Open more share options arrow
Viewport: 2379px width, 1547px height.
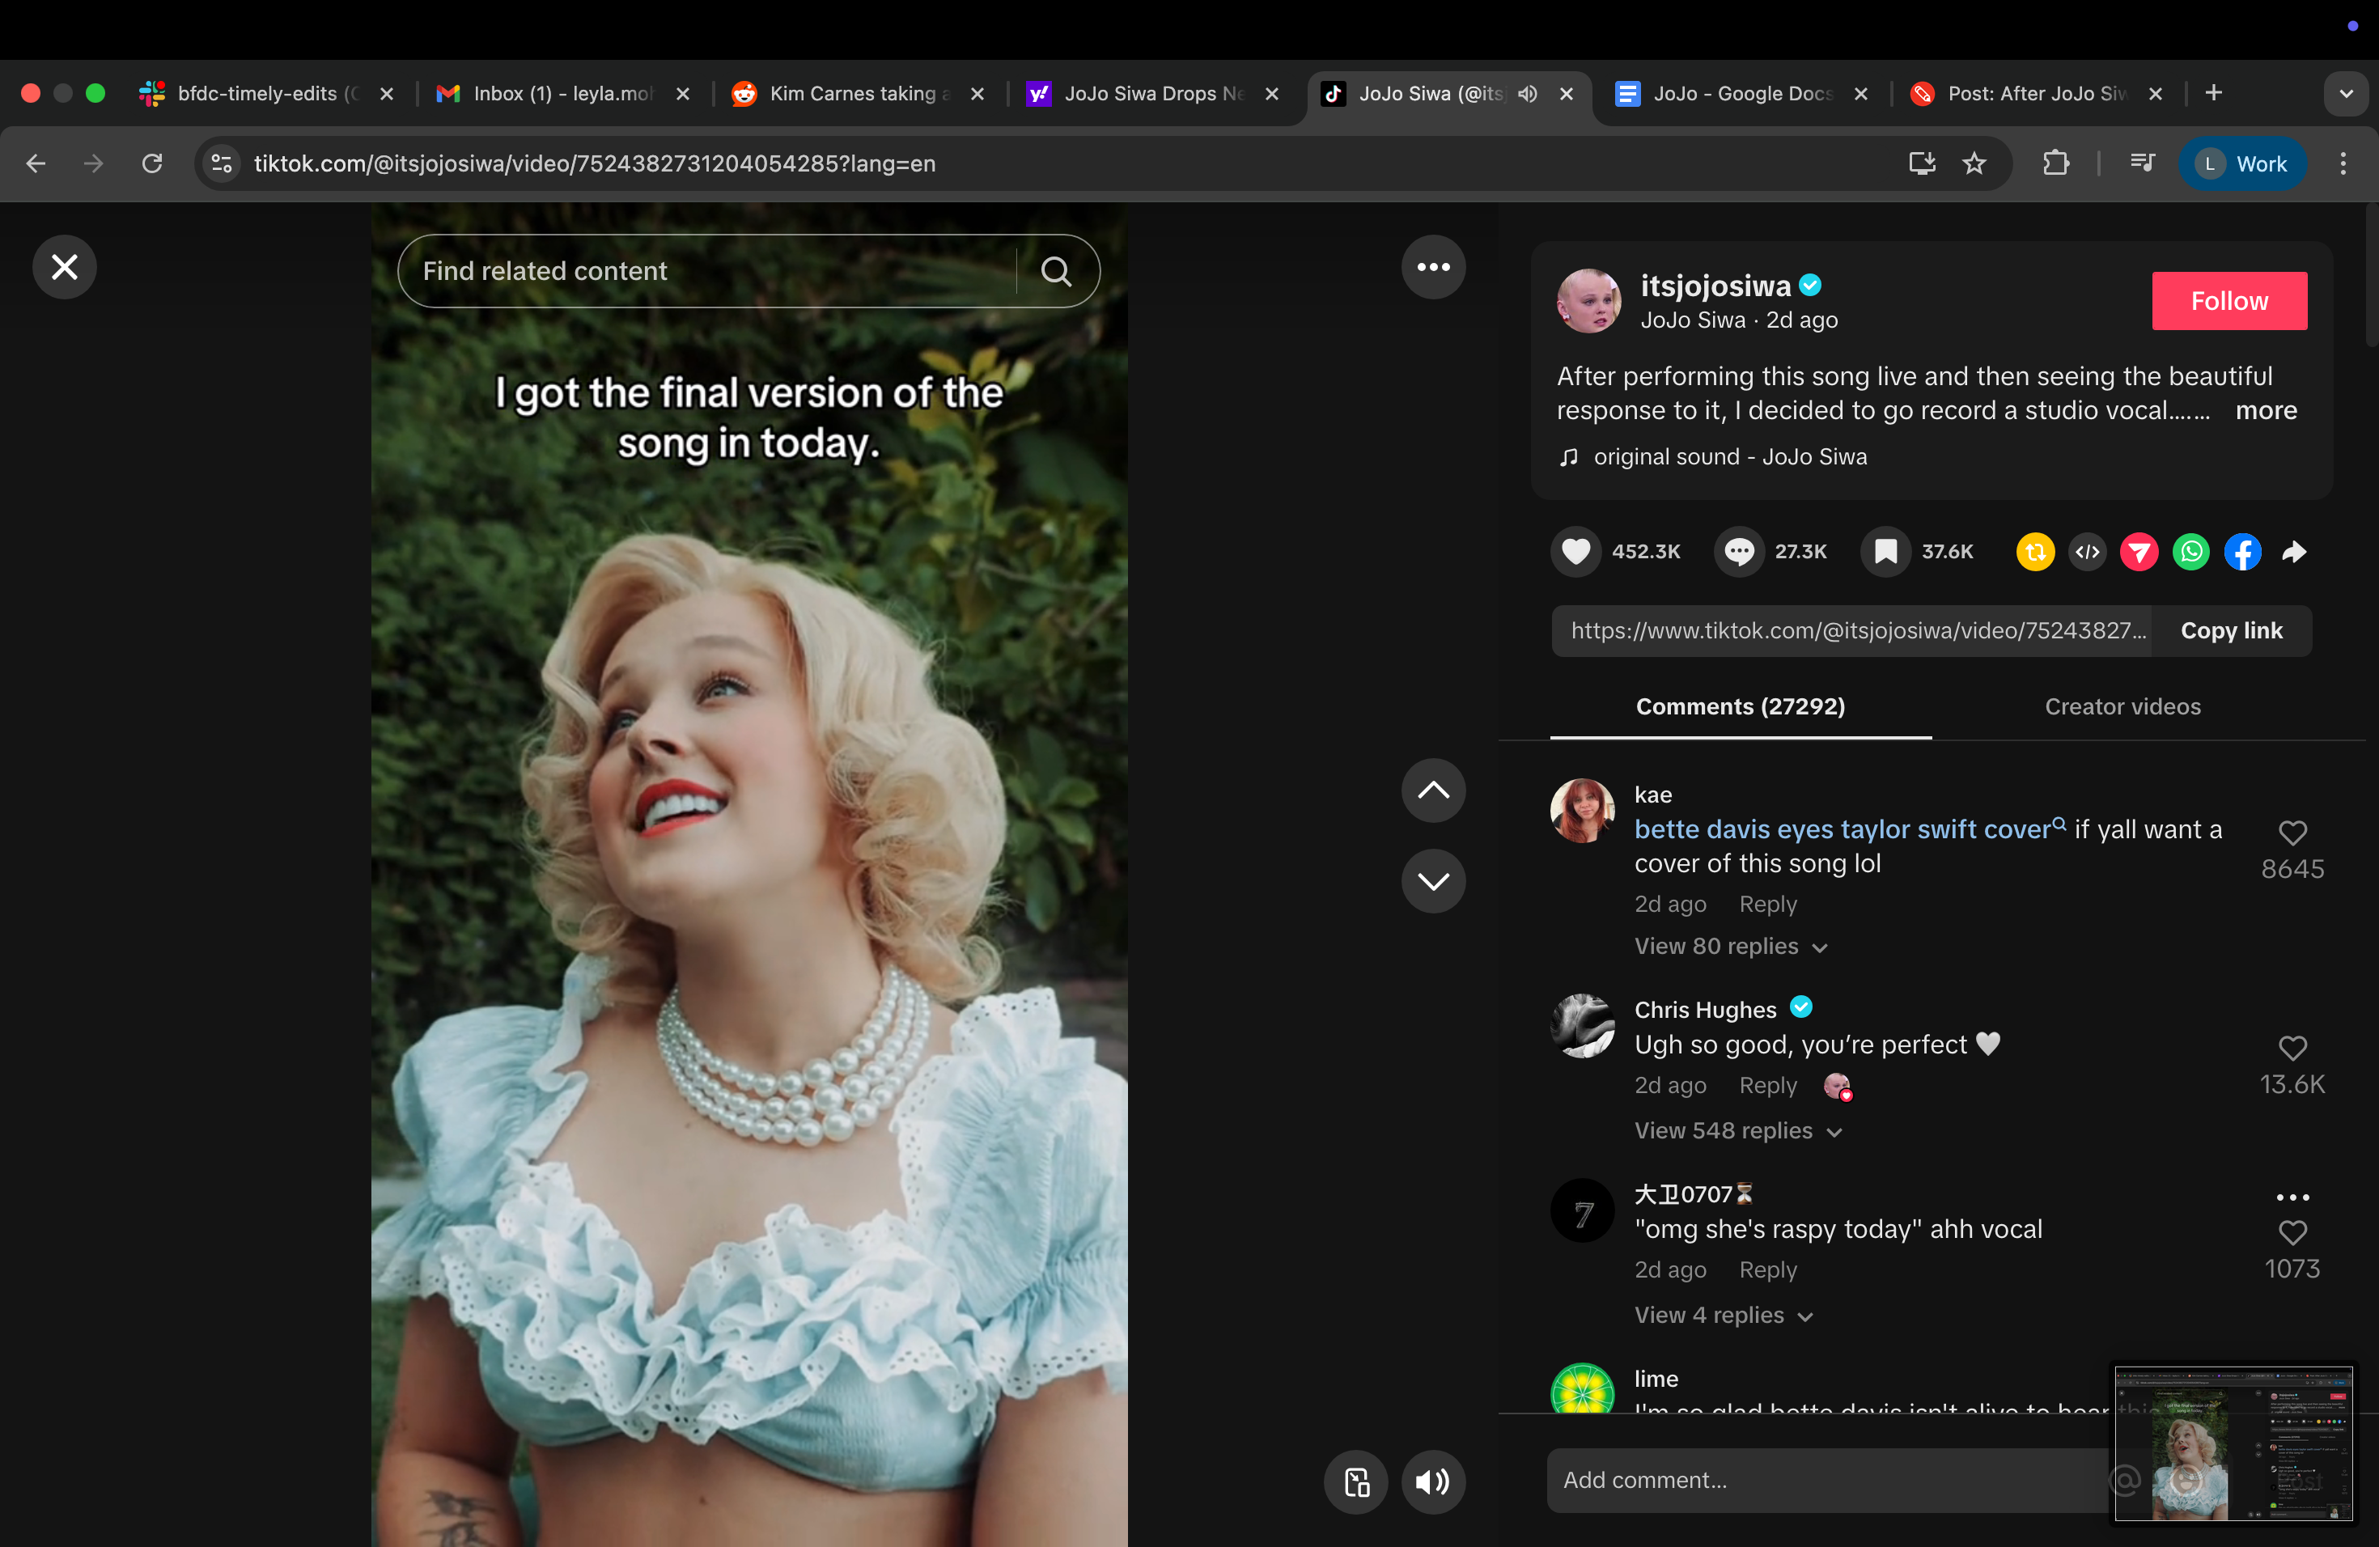[2295, 552]
